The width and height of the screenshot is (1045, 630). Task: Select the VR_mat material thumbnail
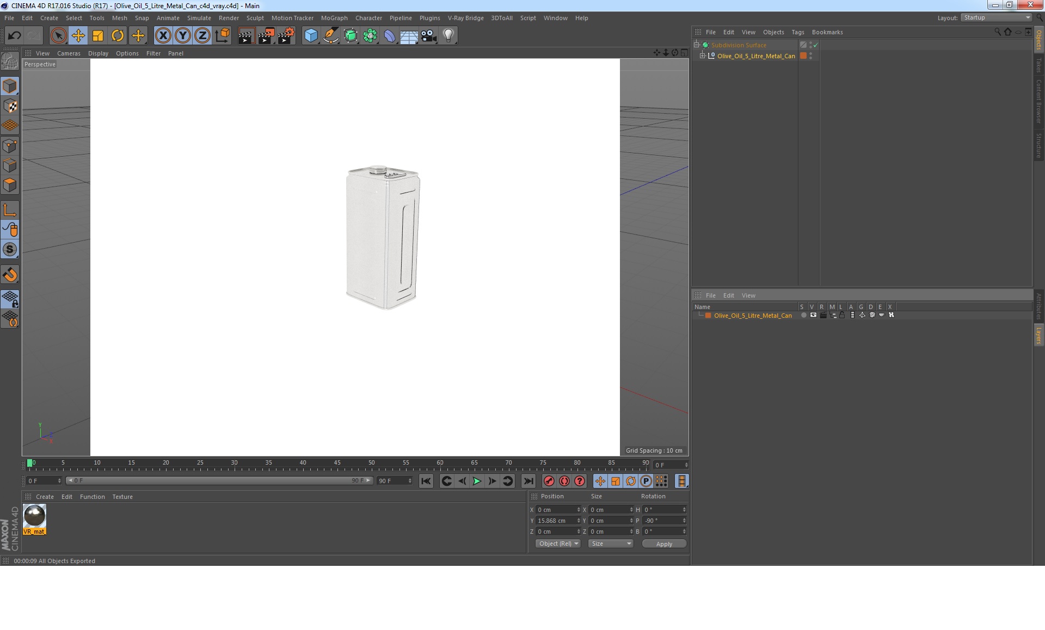pyautogui.click(x=34, y=516)
